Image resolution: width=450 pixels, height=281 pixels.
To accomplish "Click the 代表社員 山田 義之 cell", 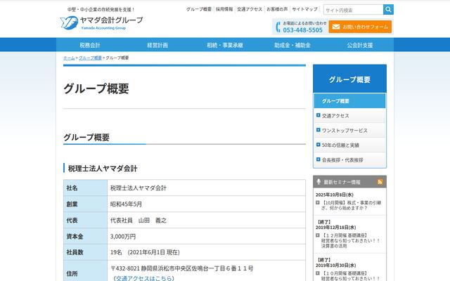I will pyautogui.click(x=206, y=220).
